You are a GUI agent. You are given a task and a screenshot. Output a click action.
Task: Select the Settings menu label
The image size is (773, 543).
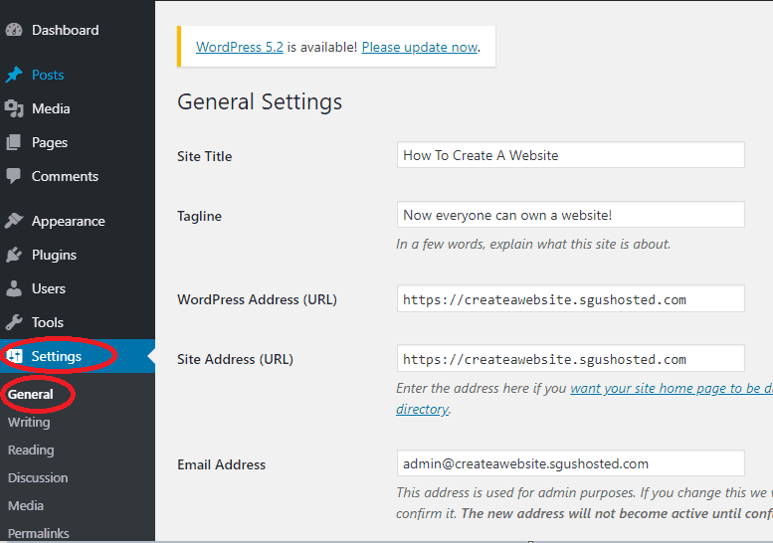click(x=56, y=356)
